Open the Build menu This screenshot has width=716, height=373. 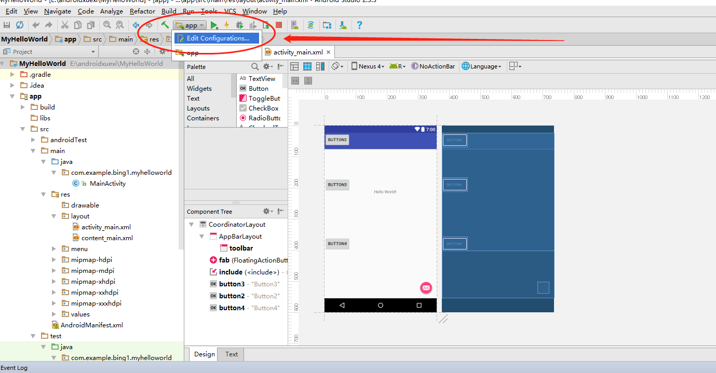[169, 11]
